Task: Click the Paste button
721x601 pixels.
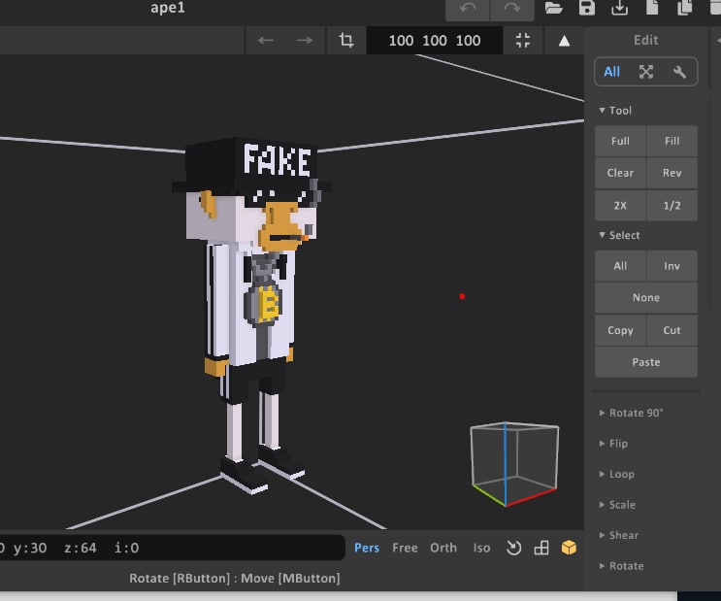Action: tap(646, 362)
